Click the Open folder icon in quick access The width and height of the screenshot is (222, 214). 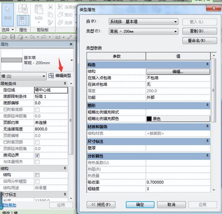5,37
